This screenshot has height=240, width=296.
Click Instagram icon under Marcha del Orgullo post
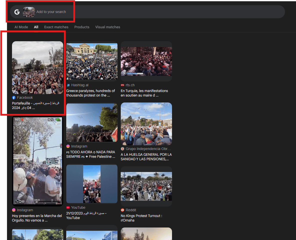click(x=14, y=210)
